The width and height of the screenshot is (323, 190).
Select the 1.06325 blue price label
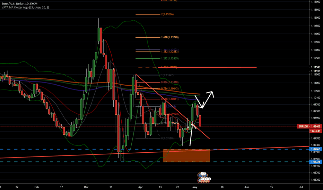click(x=315, y=162)
